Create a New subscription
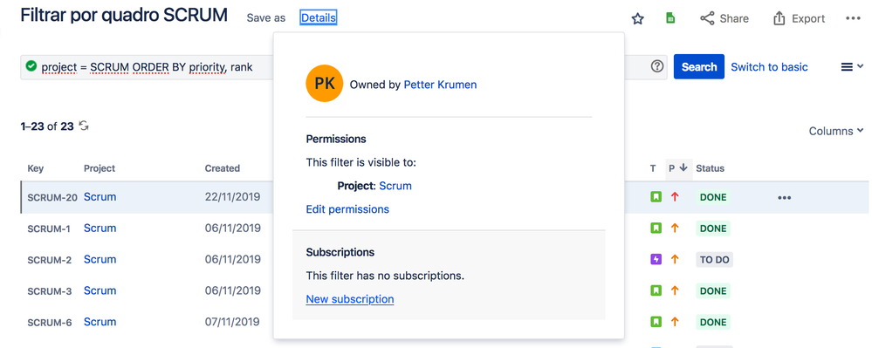Viewport: 872px width, 348px height. [350, 299]
